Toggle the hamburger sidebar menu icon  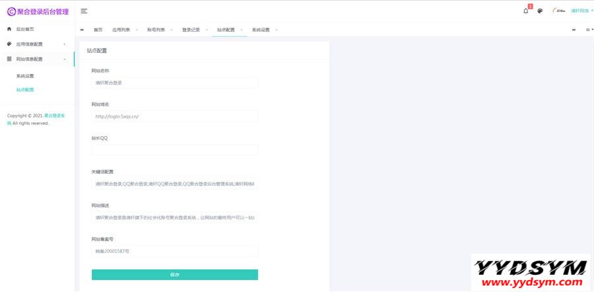(84, 11)
